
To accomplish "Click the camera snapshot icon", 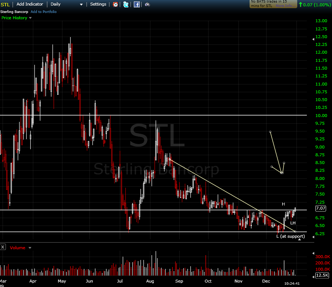I will tap(148, 4).
